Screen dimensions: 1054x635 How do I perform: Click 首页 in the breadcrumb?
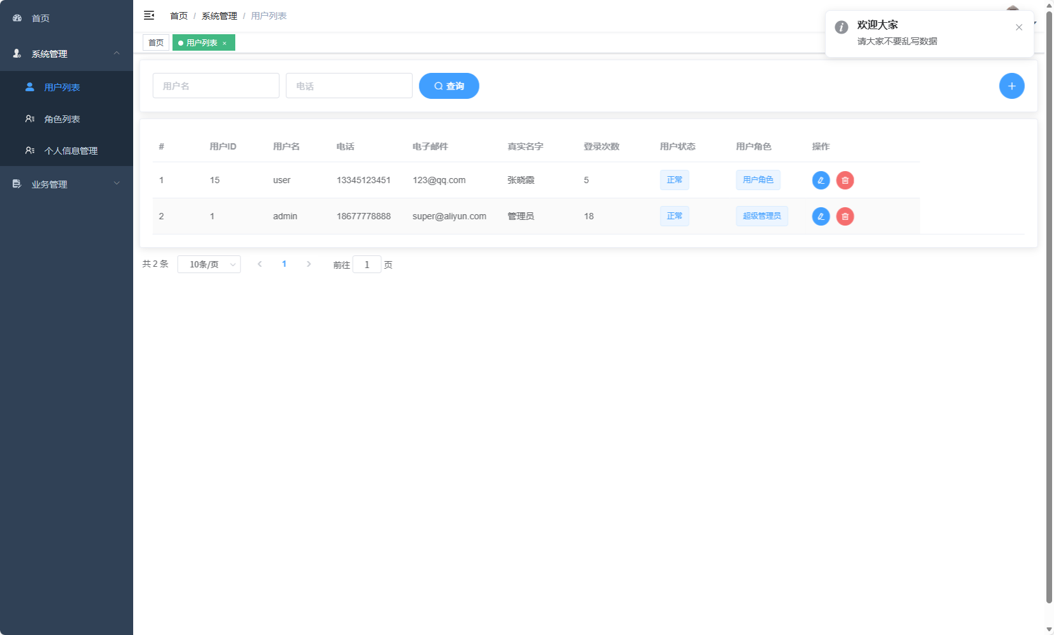179,16
